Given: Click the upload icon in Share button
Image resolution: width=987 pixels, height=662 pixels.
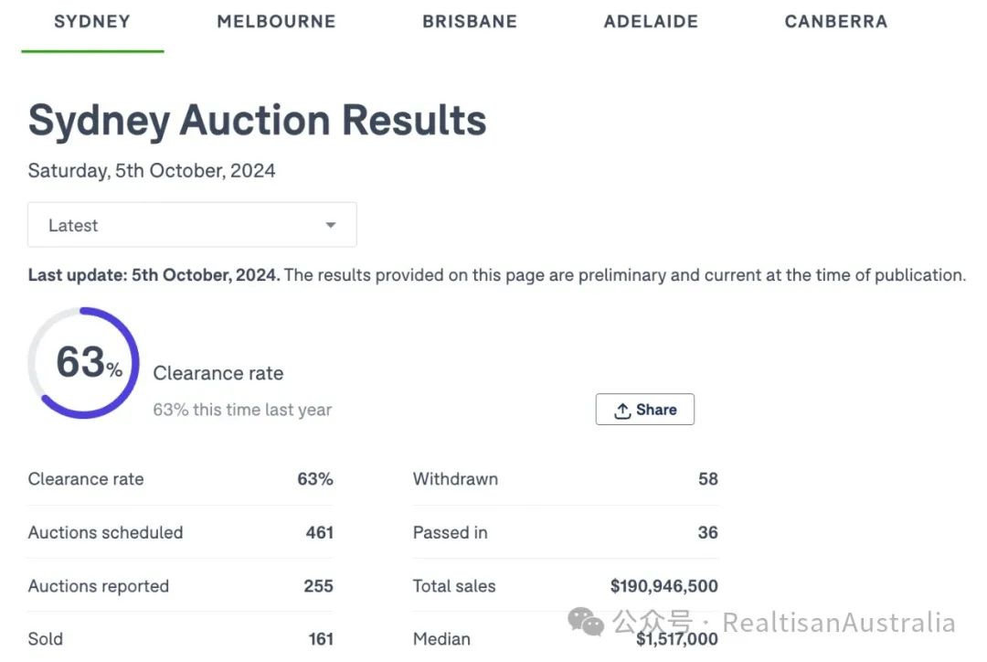Looking at the screenshot, I should pyautogui.click(x=622, y=411).
